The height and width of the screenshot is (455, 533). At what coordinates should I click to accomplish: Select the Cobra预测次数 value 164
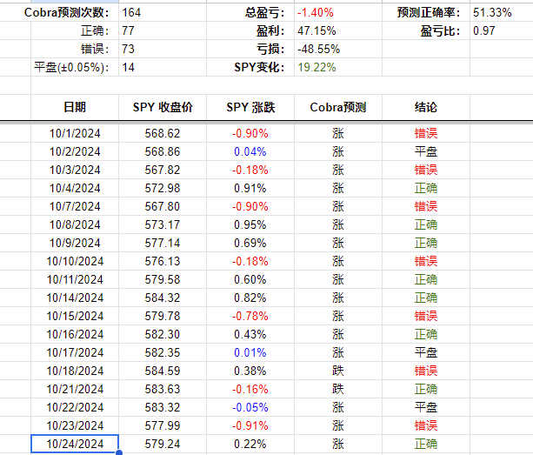pyautogui.click(x=131, y=12)
